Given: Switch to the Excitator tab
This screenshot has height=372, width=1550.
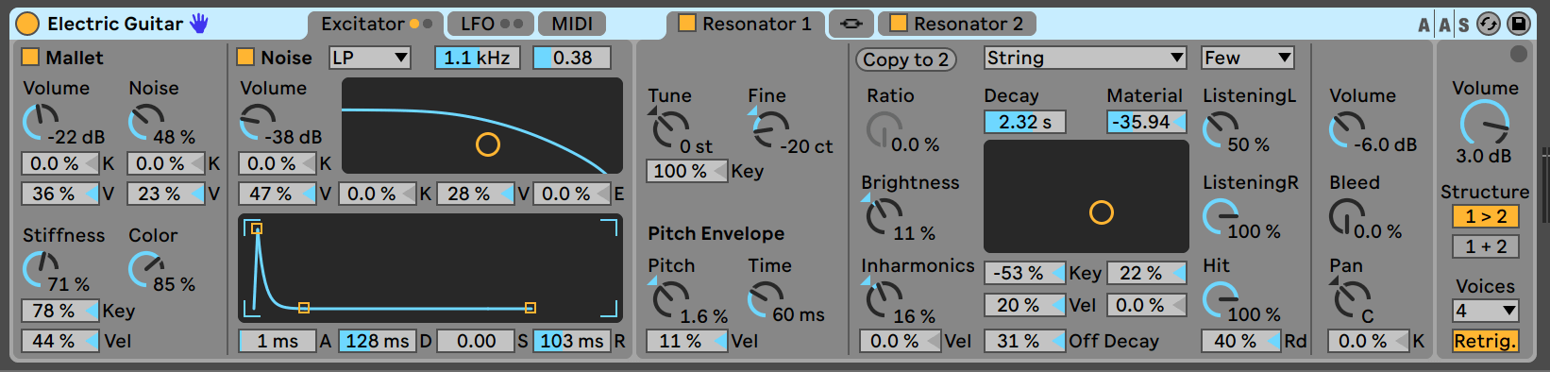Looking at the screenshot, I should click(376, 24).
